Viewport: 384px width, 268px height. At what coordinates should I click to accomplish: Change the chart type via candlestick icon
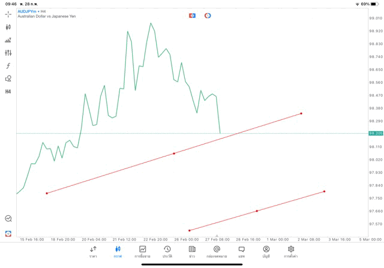[x=8, y=27]
